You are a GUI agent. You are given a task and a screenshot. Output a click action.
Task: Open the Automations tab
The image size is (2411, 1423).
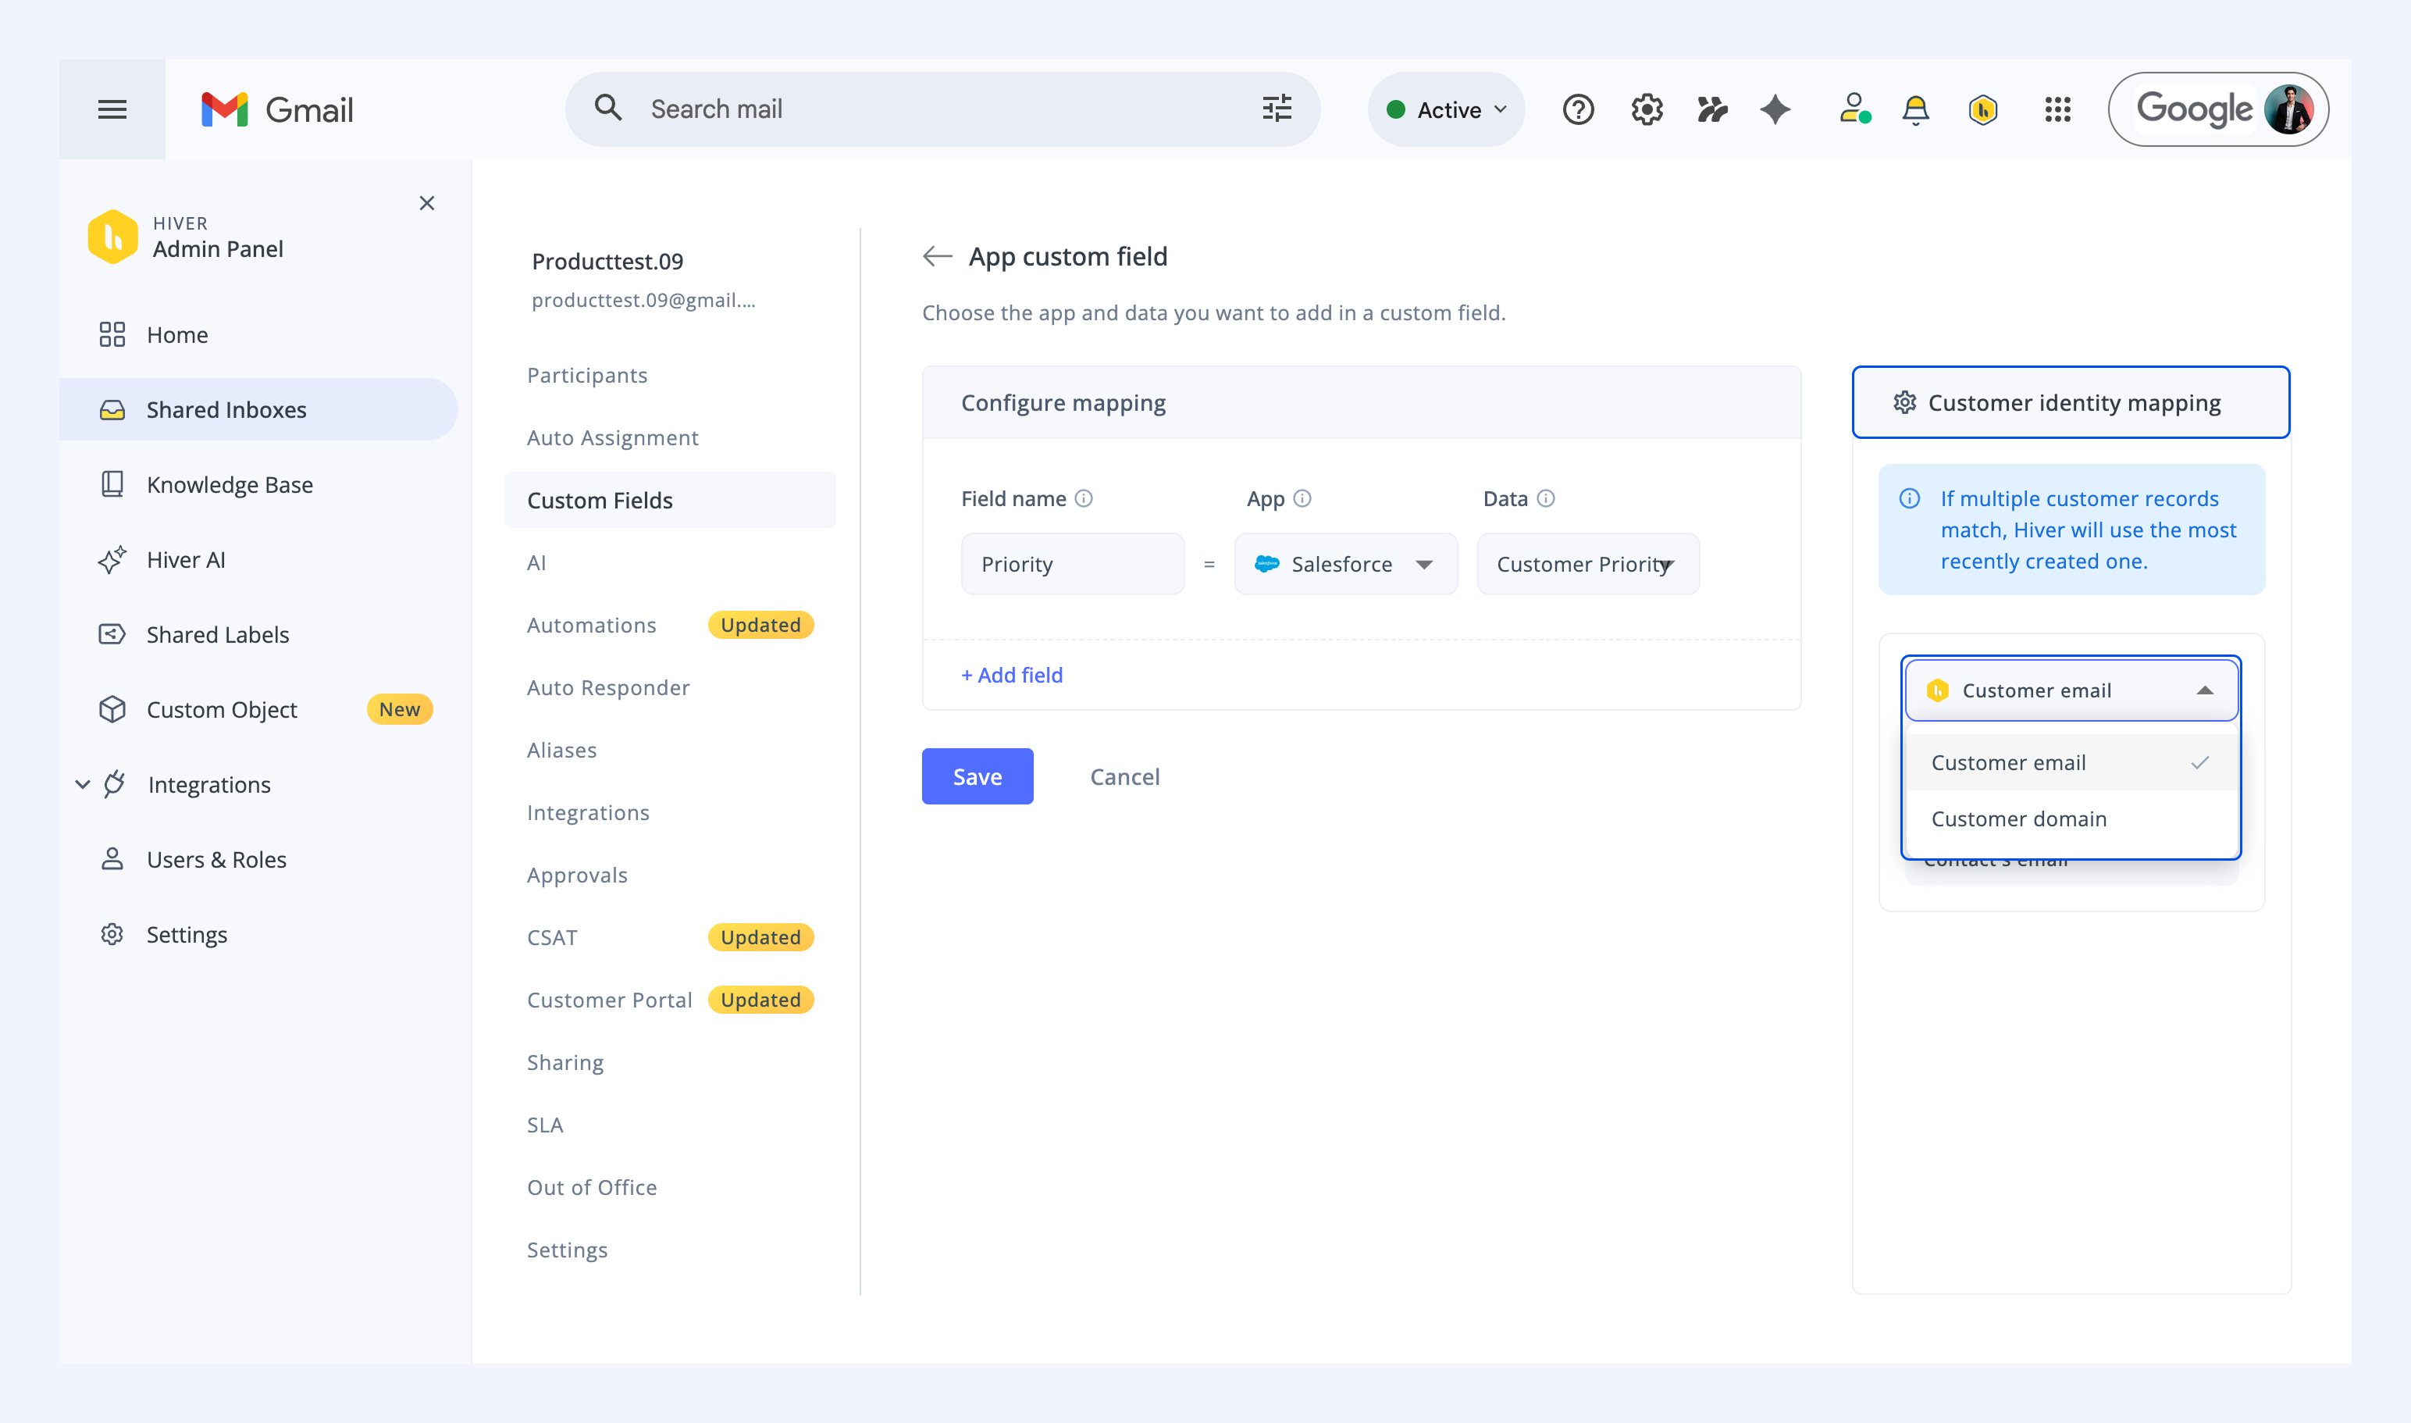point(592,626)
